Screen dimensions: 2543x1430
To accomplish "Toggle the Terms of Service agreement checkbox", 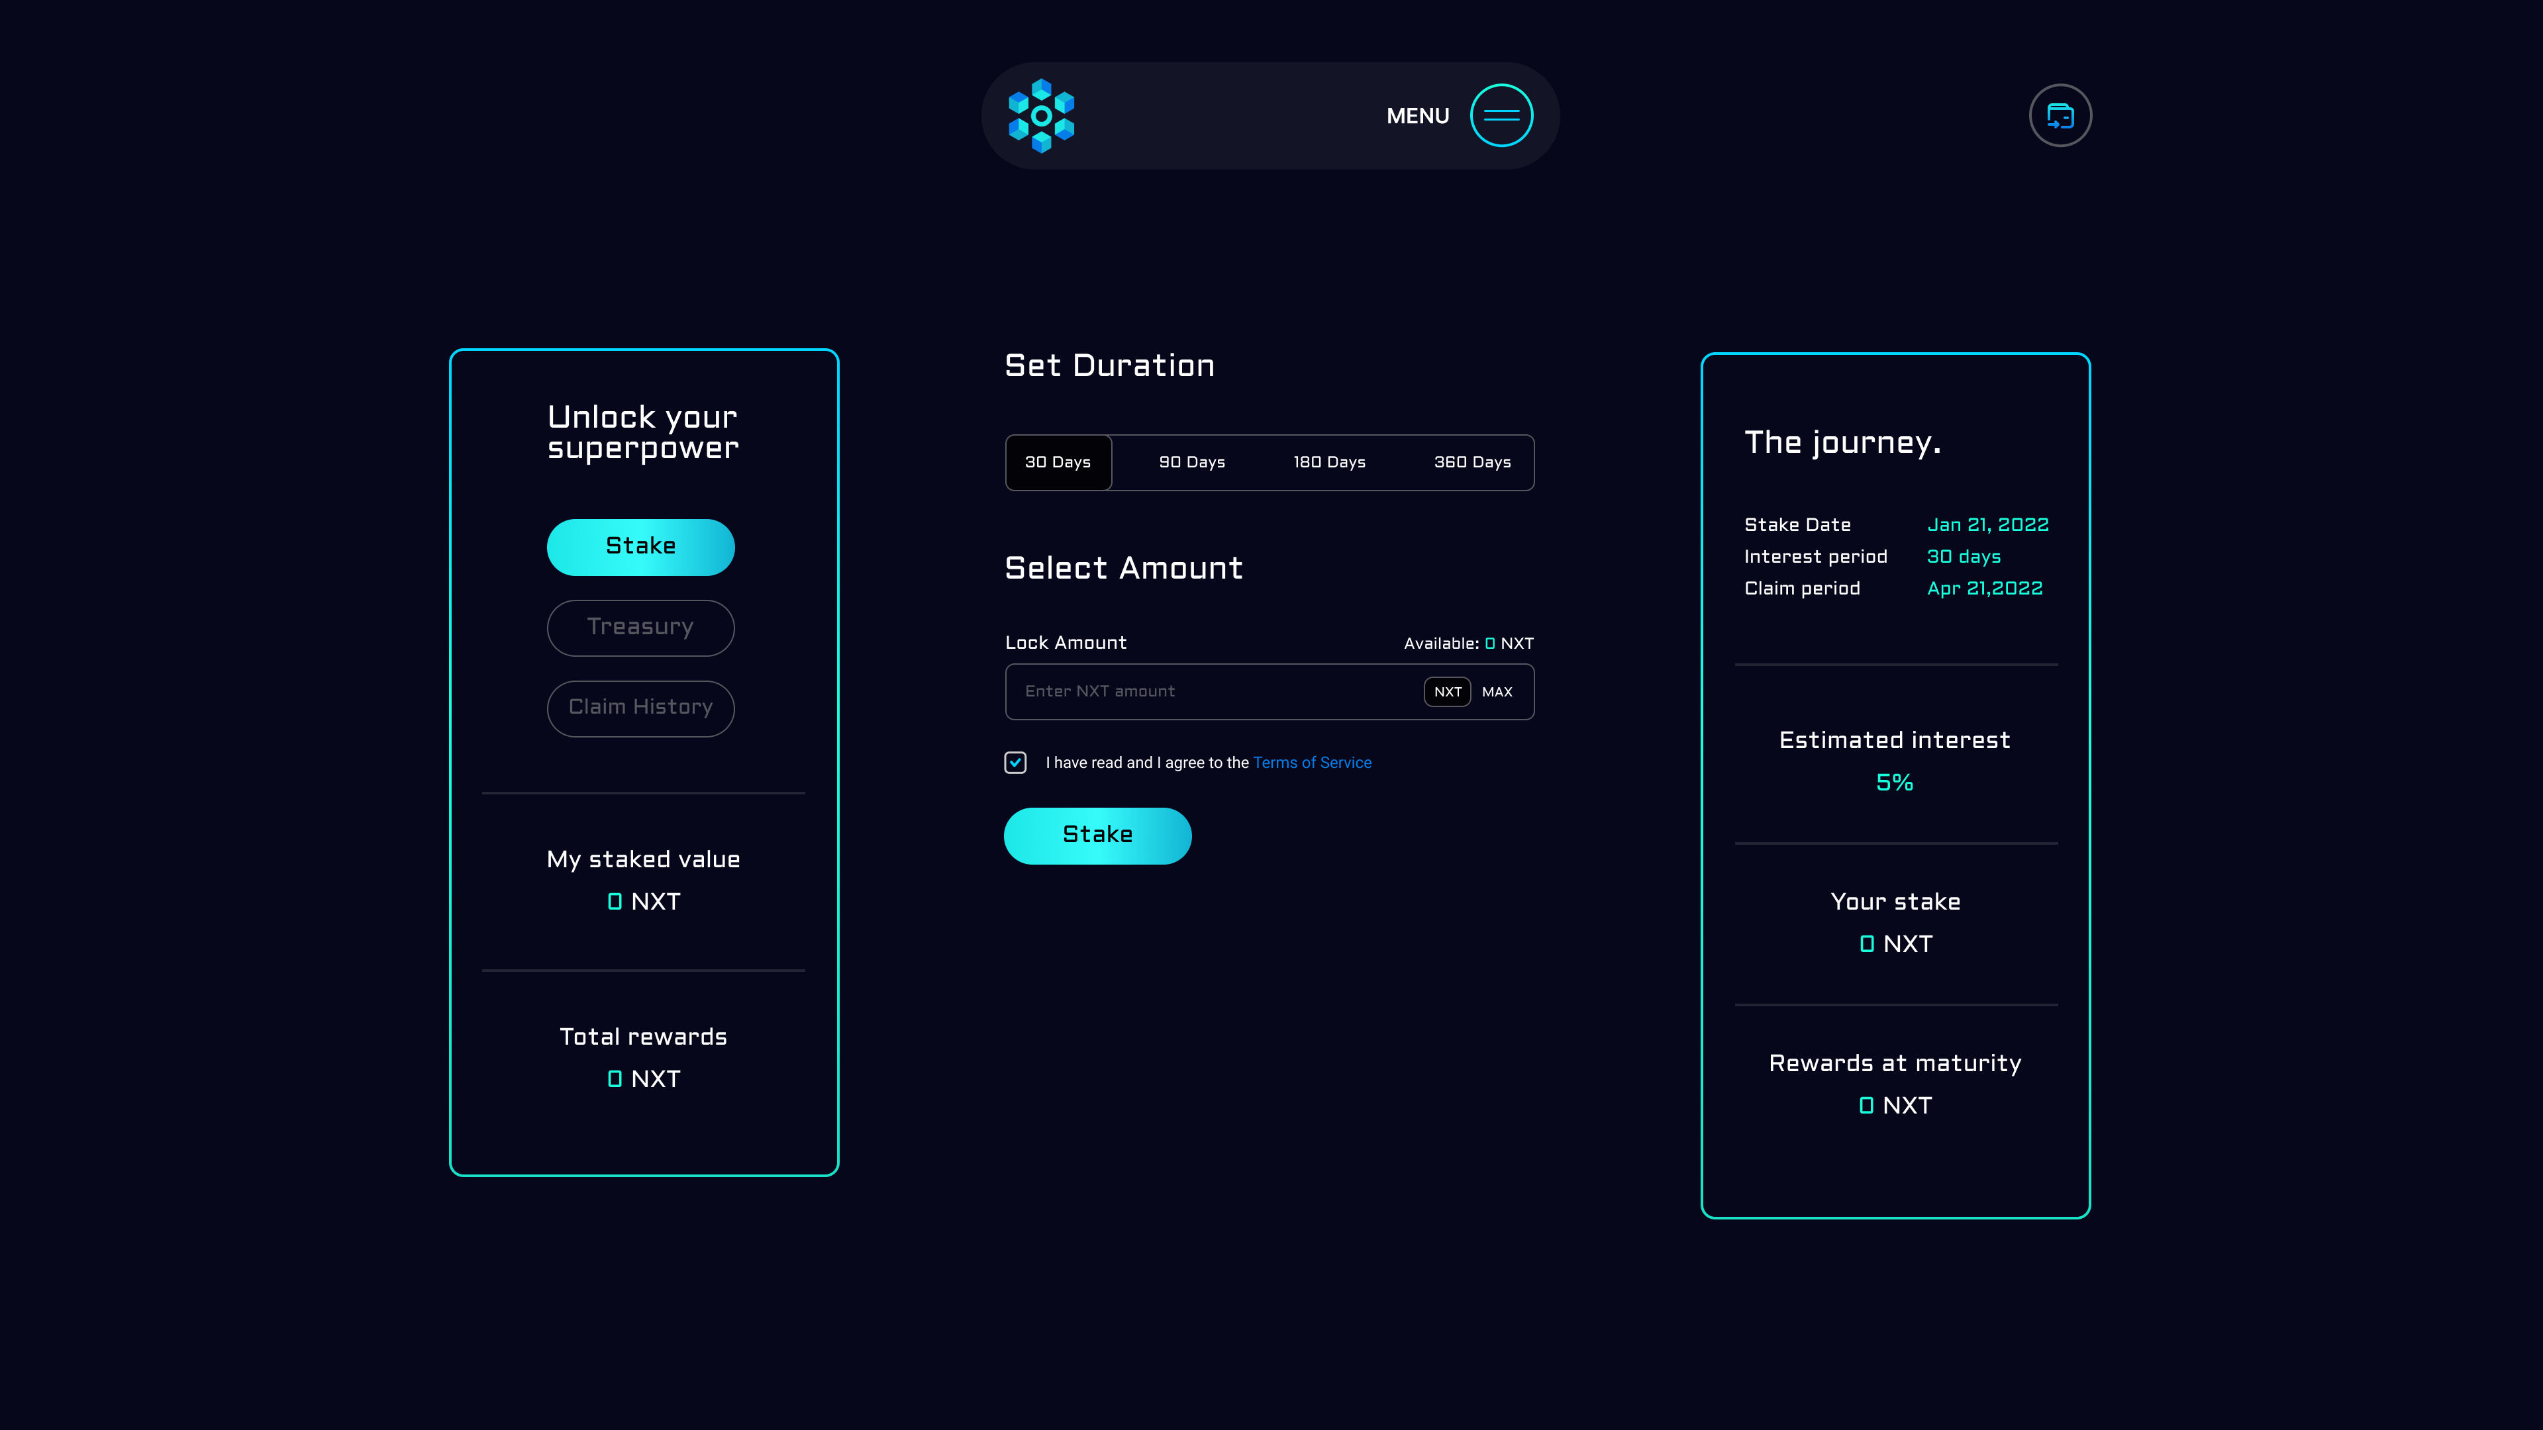I will pos(1015,762).
